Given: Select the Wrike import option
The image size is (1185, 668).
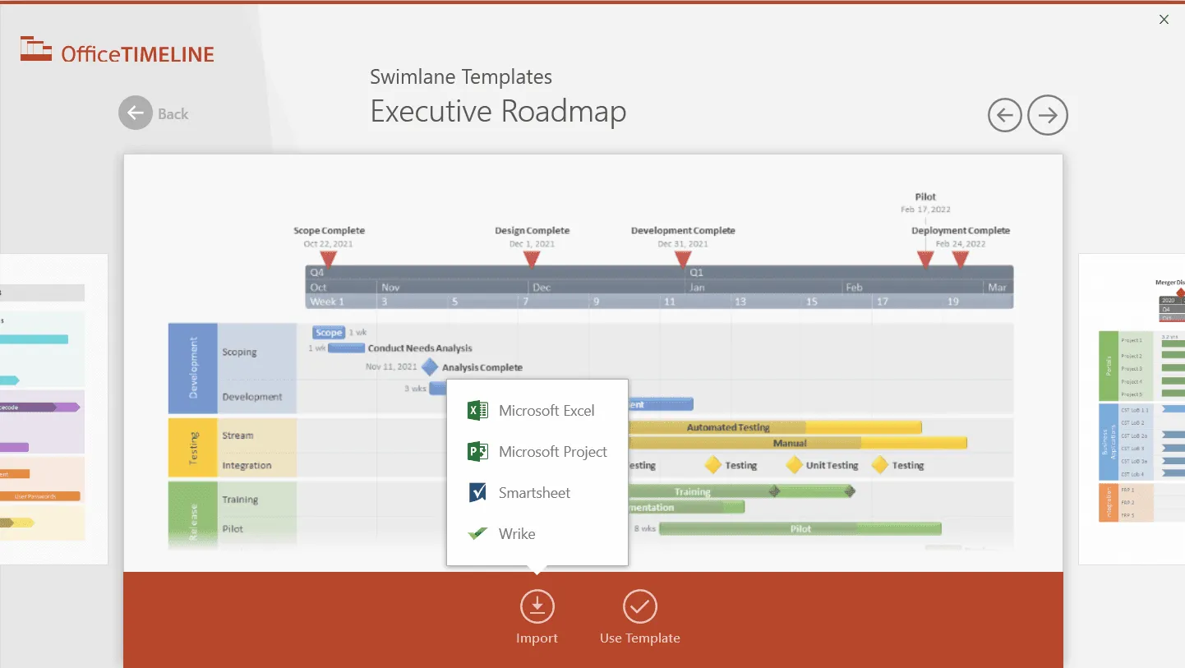Looking at the screenshot, I should pos(517,534).
